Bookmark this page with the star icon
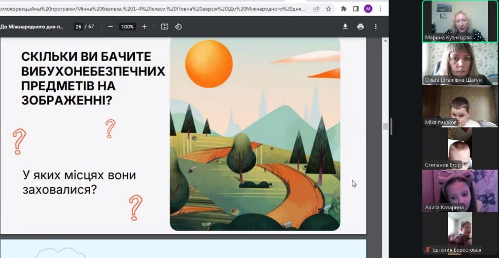 (328, 9)
